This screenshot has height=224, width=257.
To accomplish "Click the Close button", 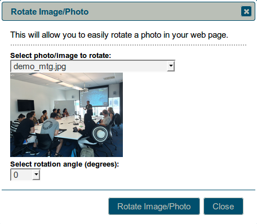I will point(223,206).
